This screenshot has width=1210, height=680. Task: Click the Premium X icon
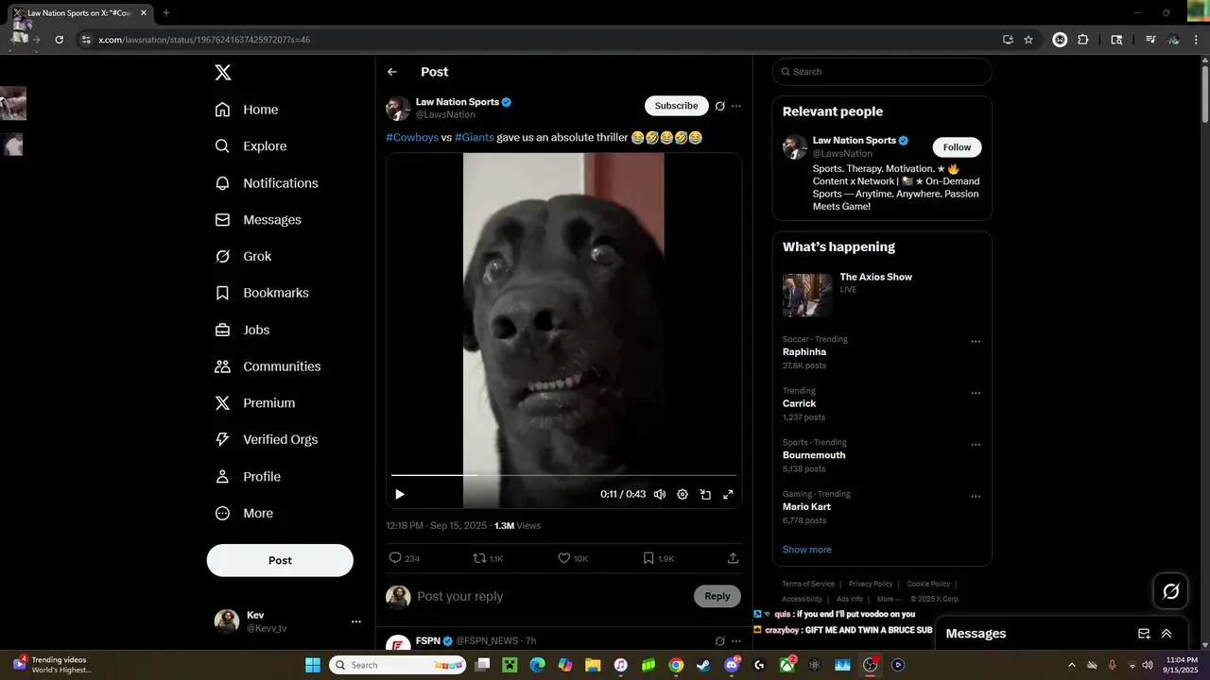point(222,403)
